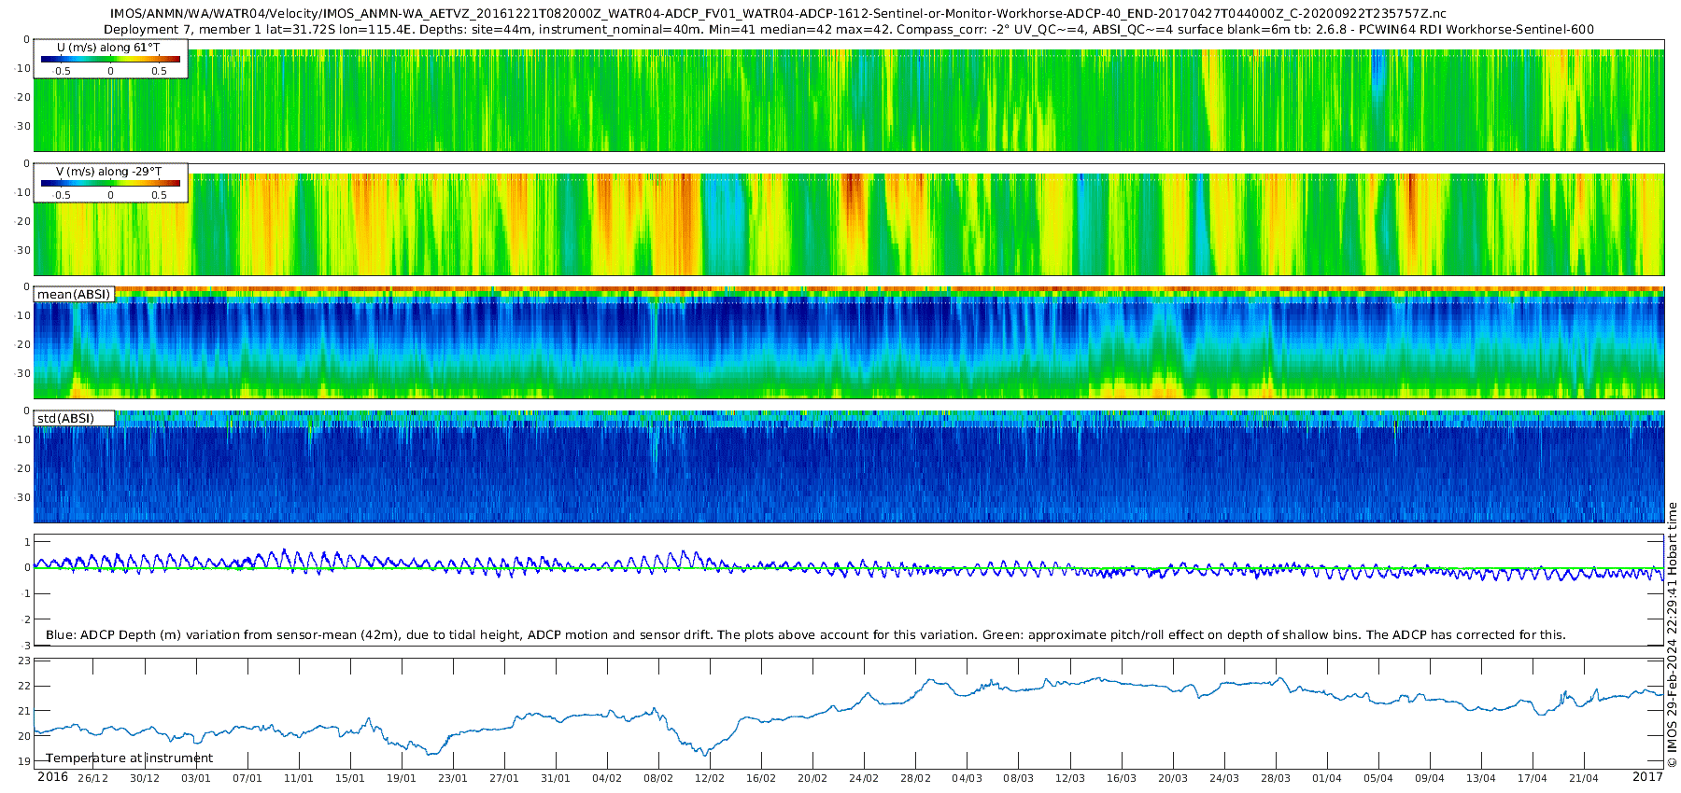Pick the 21/04 date tick label
Screen dimensions: 1681x793
click(x=1584, y=778)
